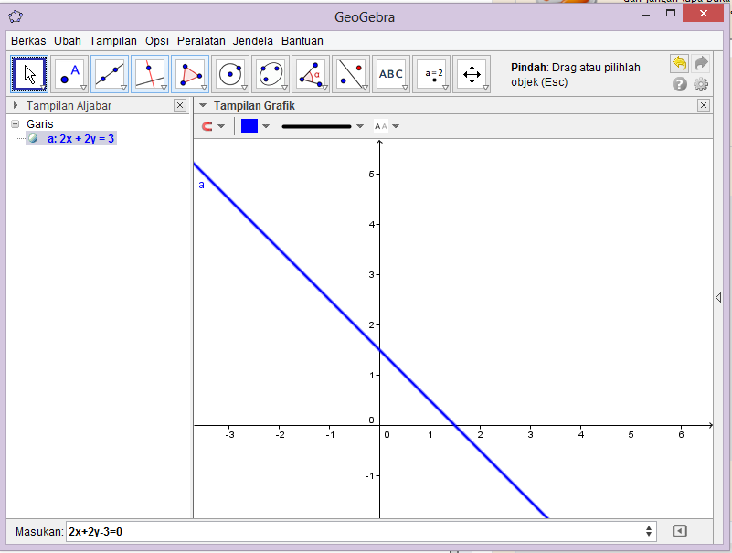Screen dimensions: 732x553
Task: Select the Circle with Center tool
Action: coord(229,74)
